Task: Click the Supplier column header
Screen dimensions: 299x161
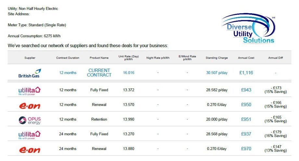Action: pyautogui.click(x=30, y=58)
